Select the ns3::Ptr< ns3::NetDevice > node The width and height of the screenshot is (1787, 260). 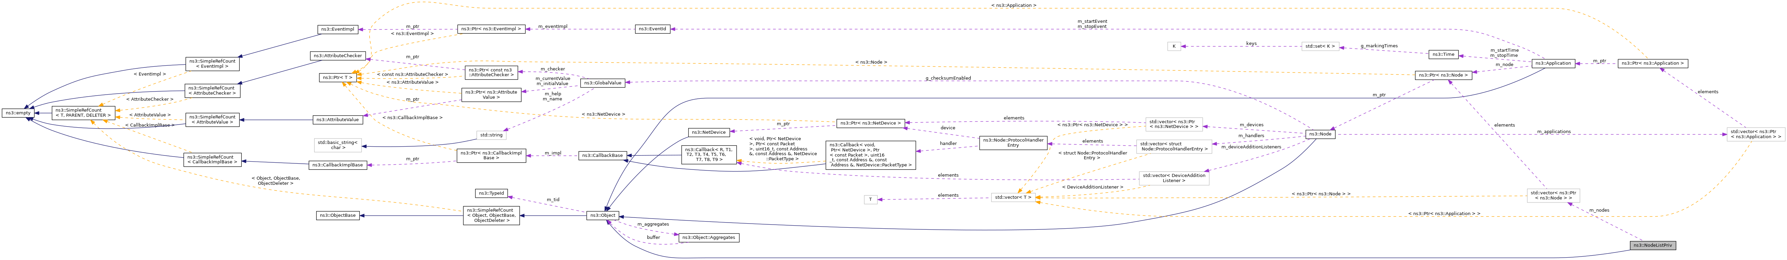coord(870,124)
